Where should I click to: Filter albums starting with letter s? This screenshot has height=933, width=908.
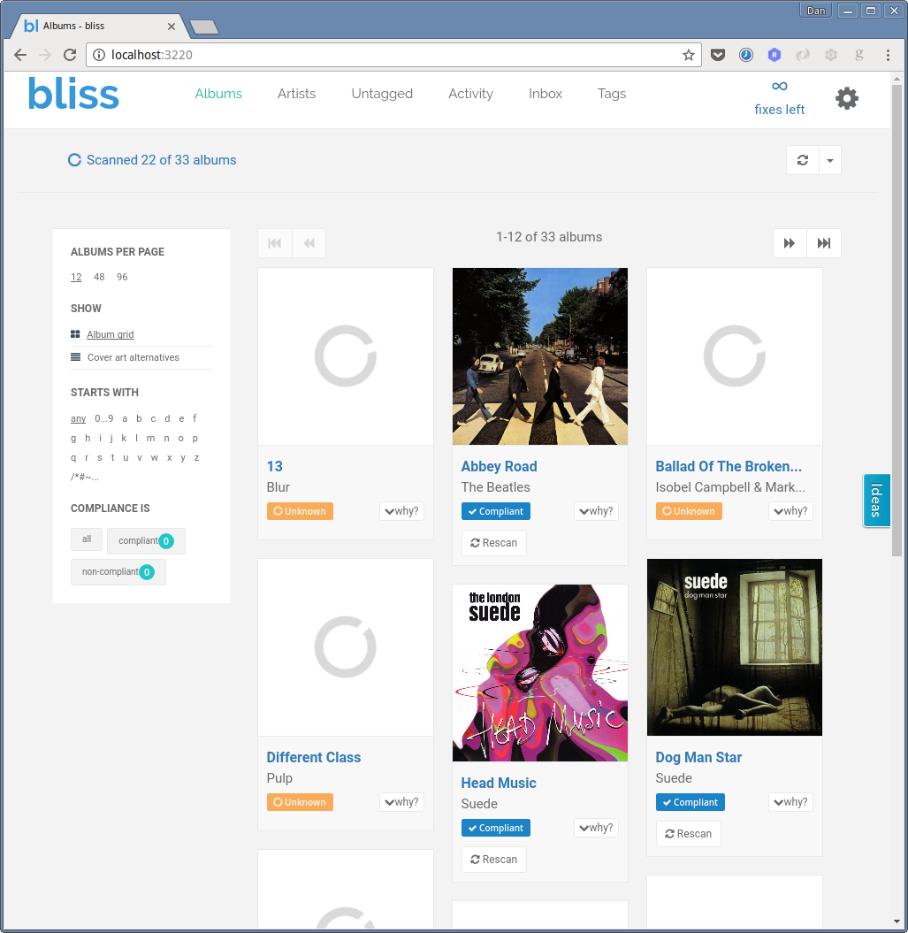pyautogui.click(x=99, y=457)
